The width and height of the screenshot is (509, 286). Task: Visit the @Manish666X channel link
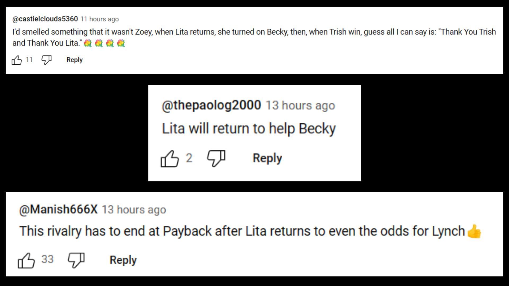(x=58, y=209)
